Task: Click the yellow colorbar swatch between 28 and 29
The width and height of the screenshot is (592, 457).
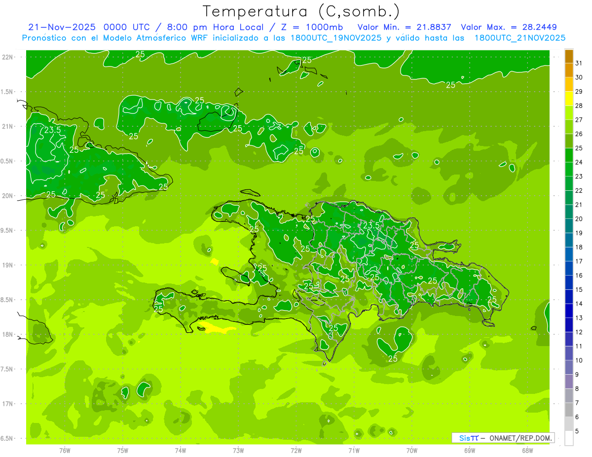Action: click(x=569, y=99)
